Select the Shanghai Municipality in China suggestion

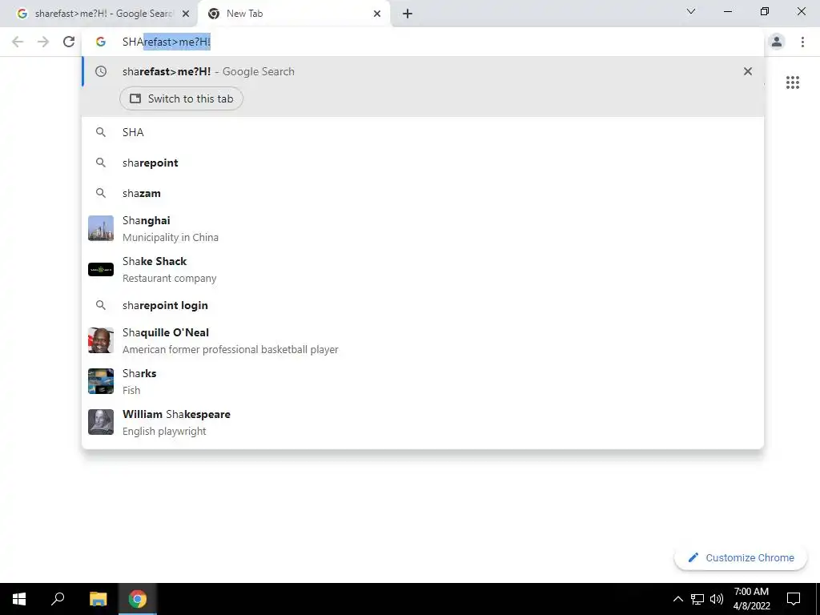(423, 228)
